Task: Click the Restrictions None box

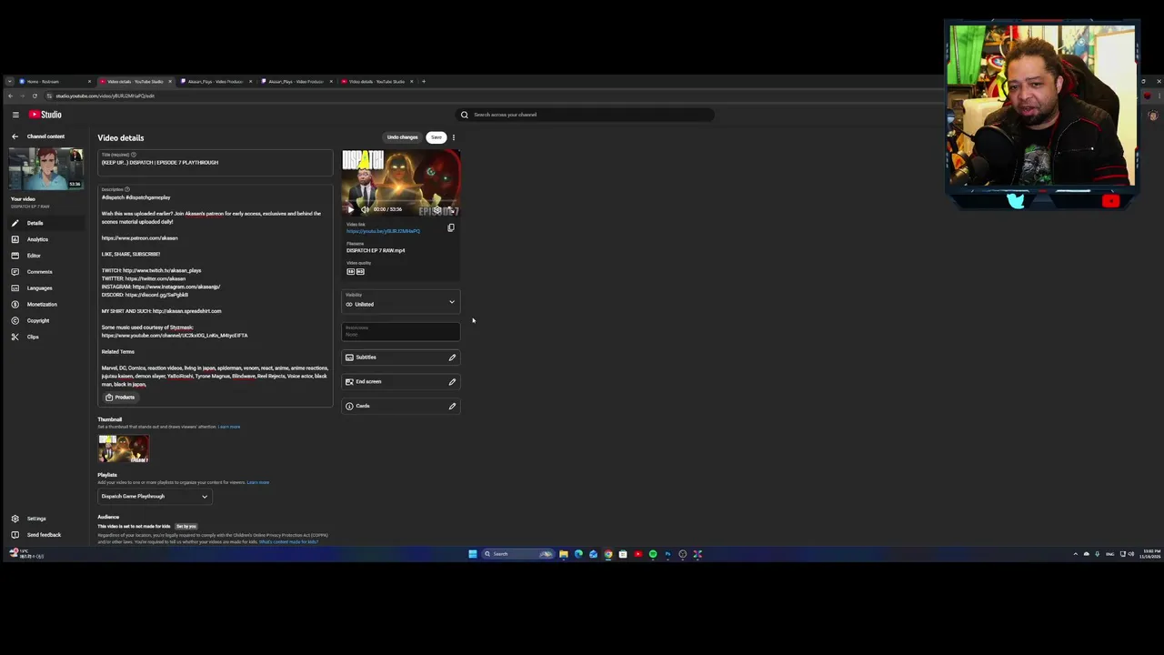Action: (x=401, y=331)
